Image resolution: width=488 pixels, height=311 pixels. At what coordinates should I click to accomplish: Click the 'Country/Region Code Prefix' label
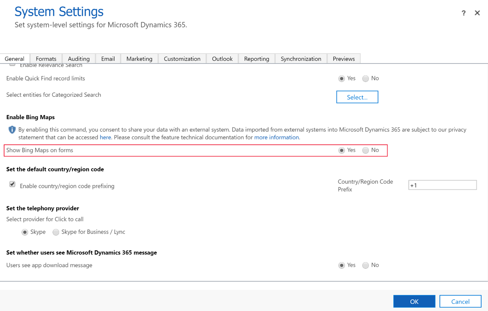[365, 185]
